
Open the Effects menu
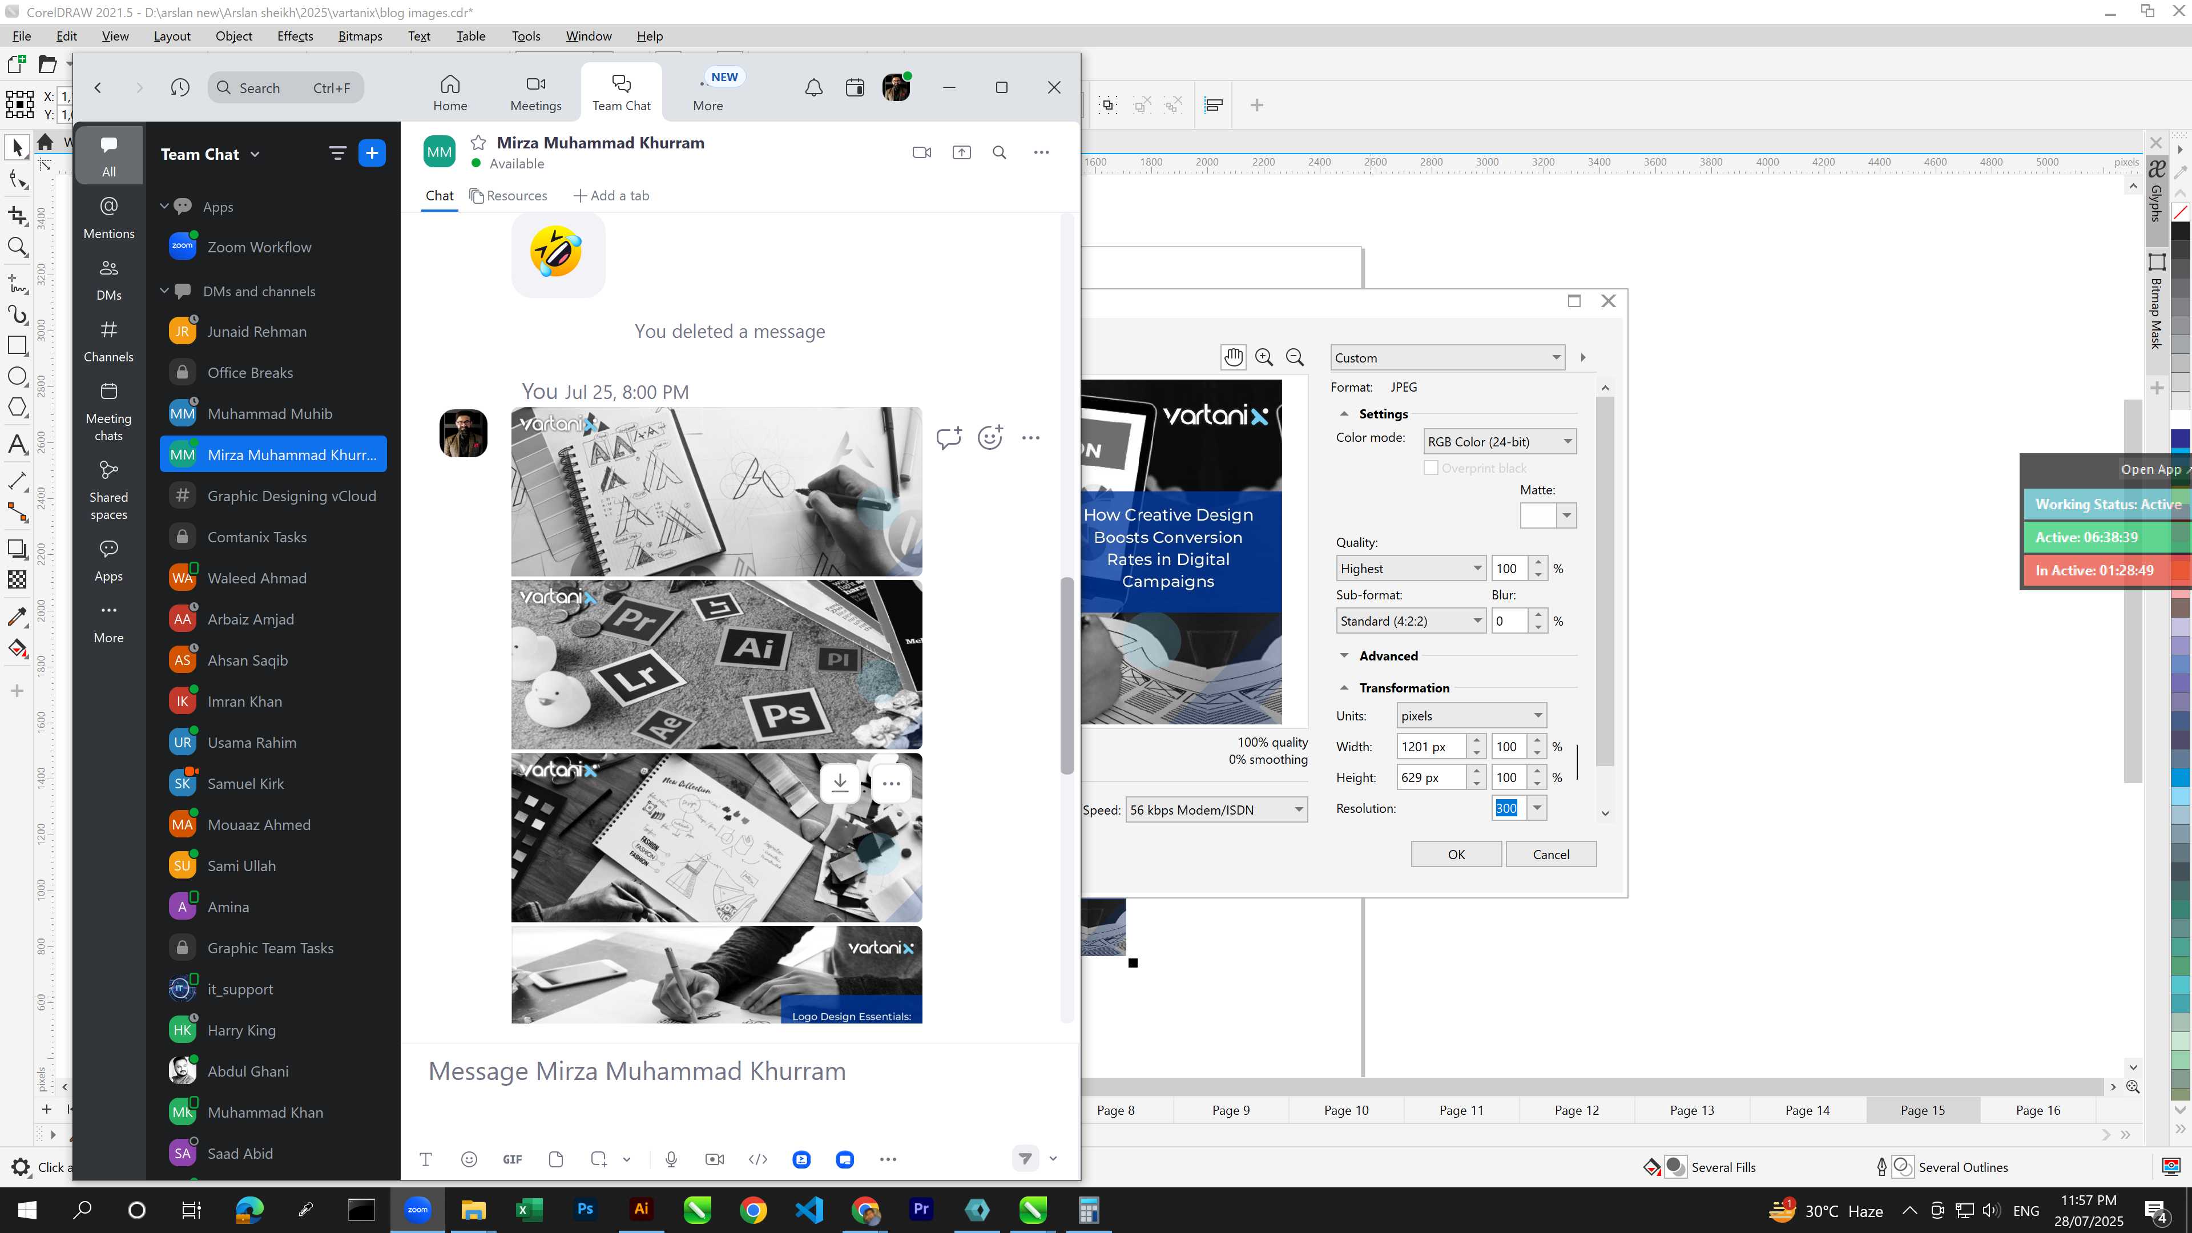point(295,36)
